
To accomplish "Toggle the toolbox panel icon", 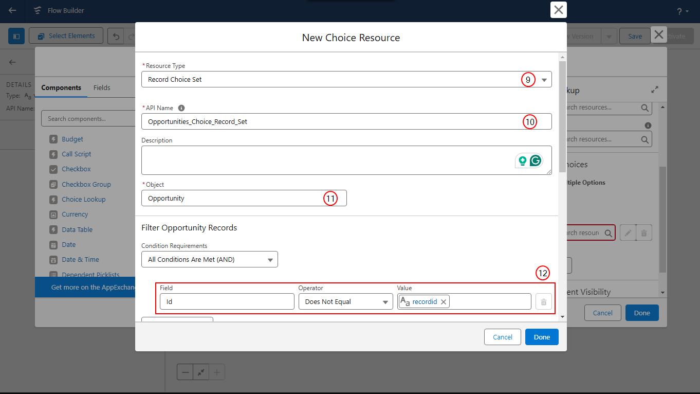I will click(x=16, y=36).
